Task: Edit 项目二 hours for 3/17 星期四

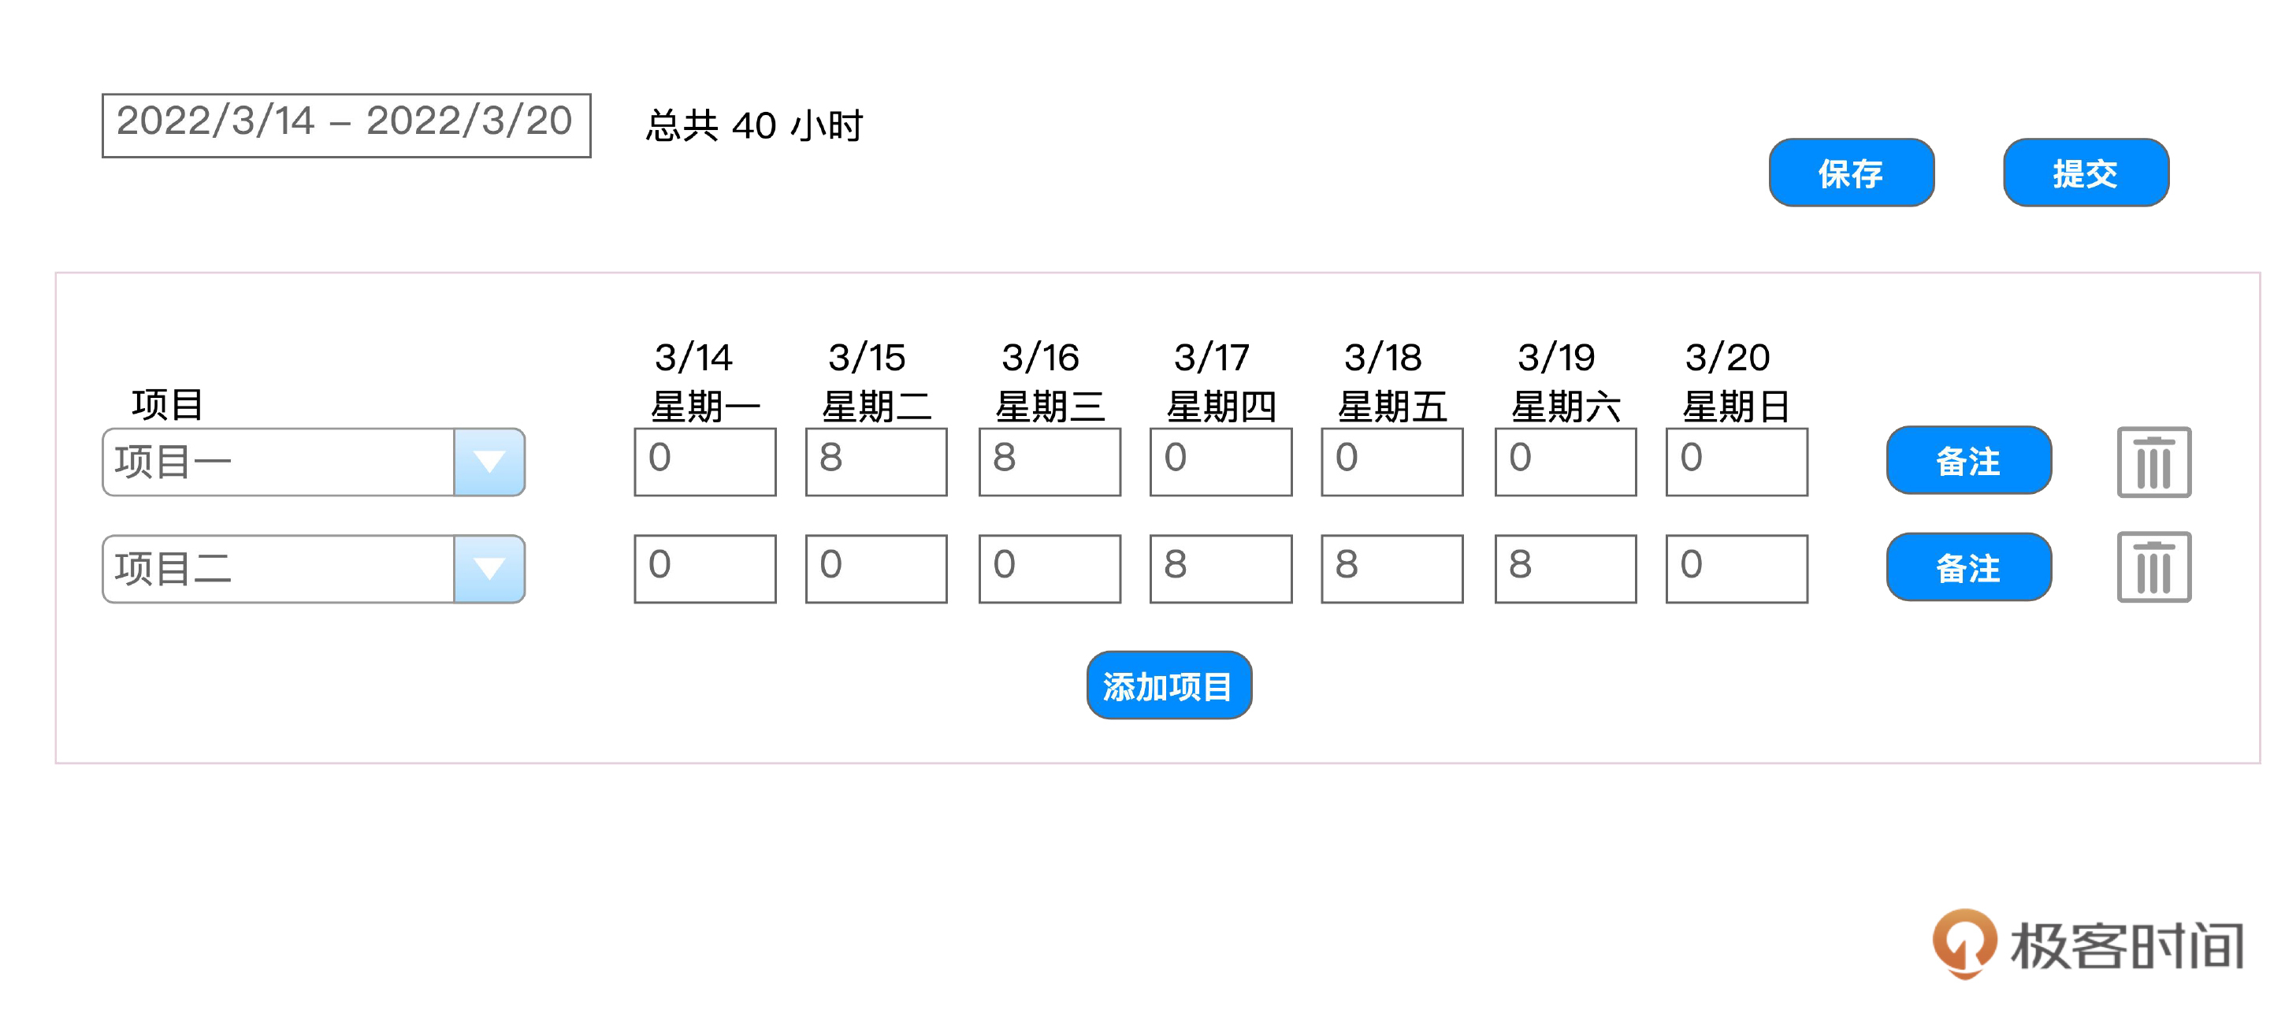Action: 1220,569
